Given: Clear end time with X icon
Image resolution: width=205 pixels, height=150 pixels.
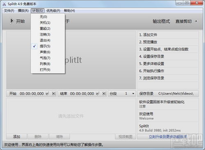Looking at the screenshot, I should click(x=104, y=93).
